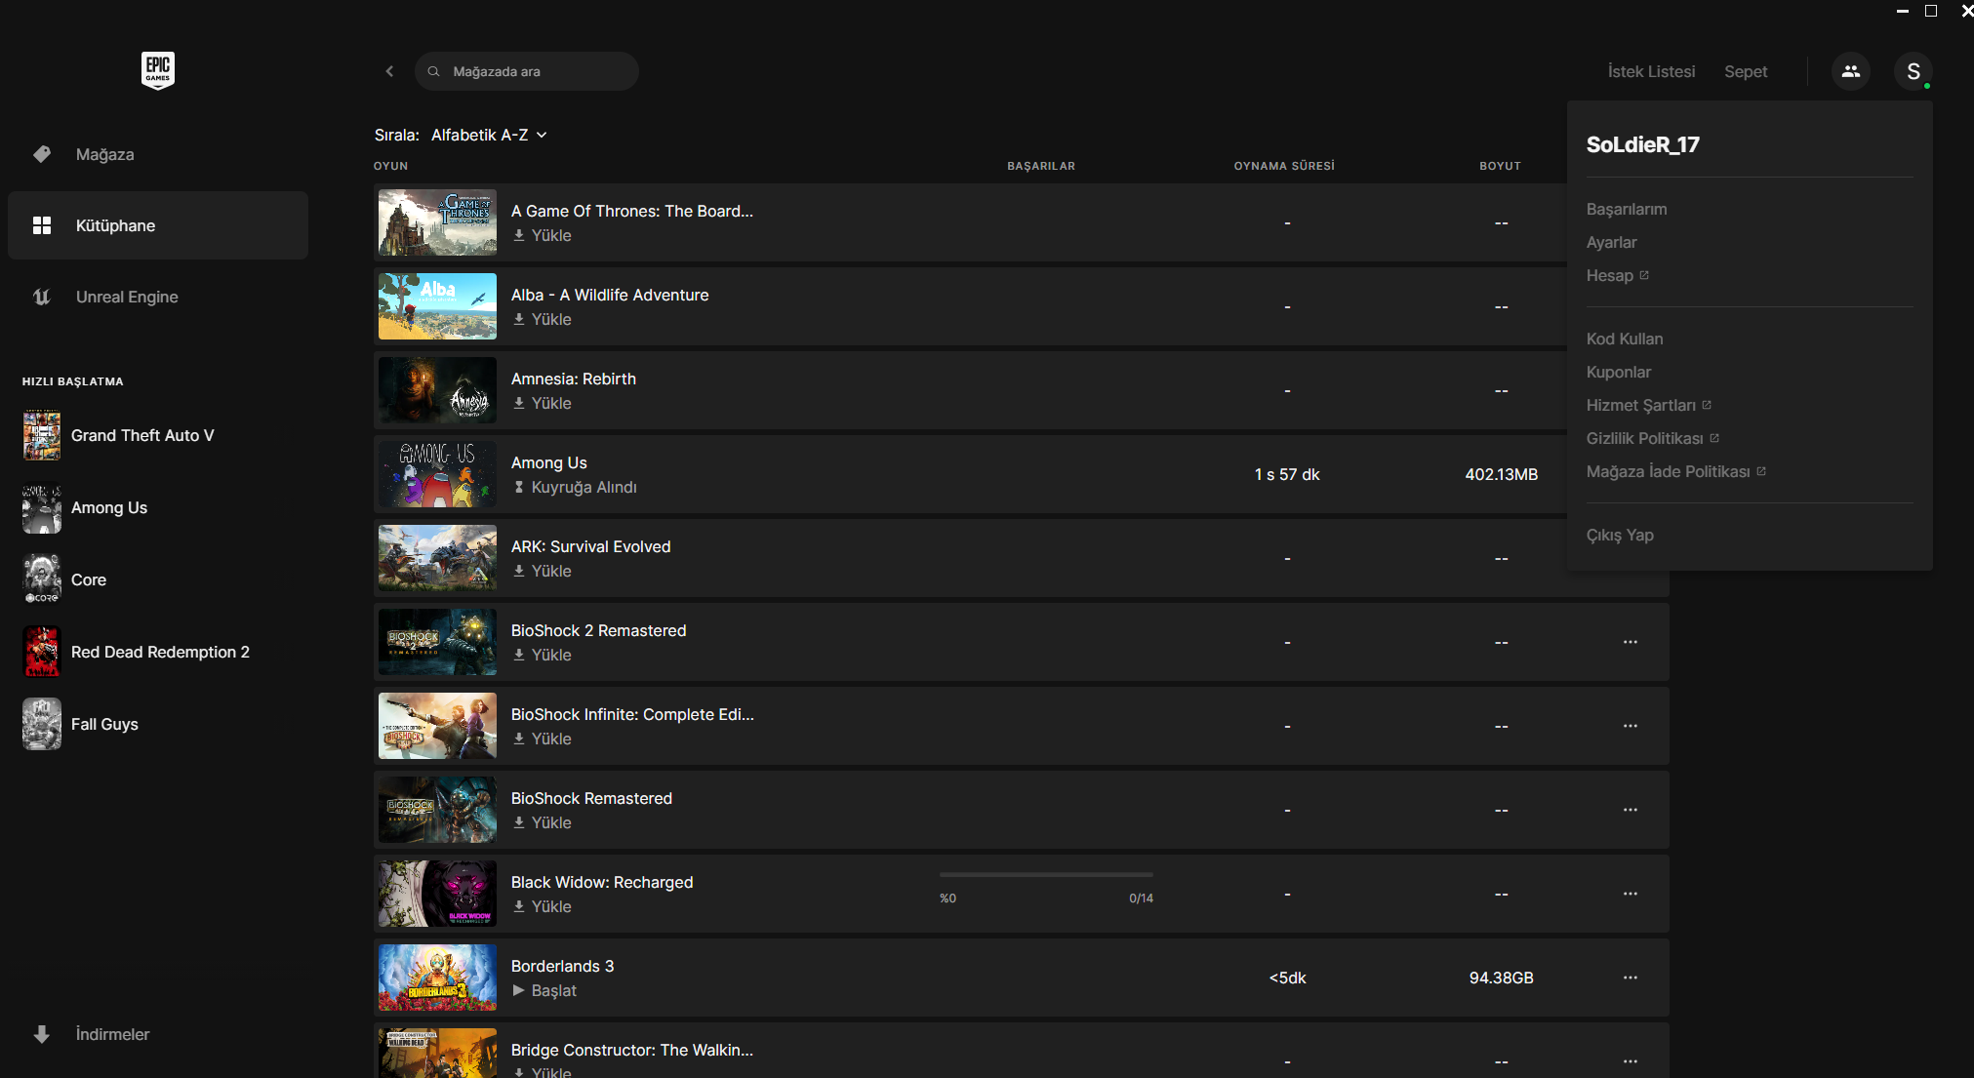This screenshot has height=1078, width=1974.
Task: Launch Grand Theft Auto V from quick launch
Action: click(x=119, y=435)
